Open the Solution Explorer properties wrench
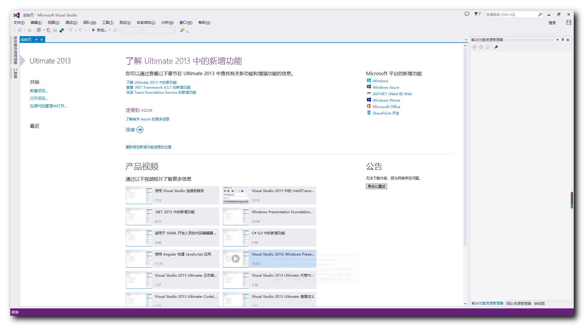 496,47
